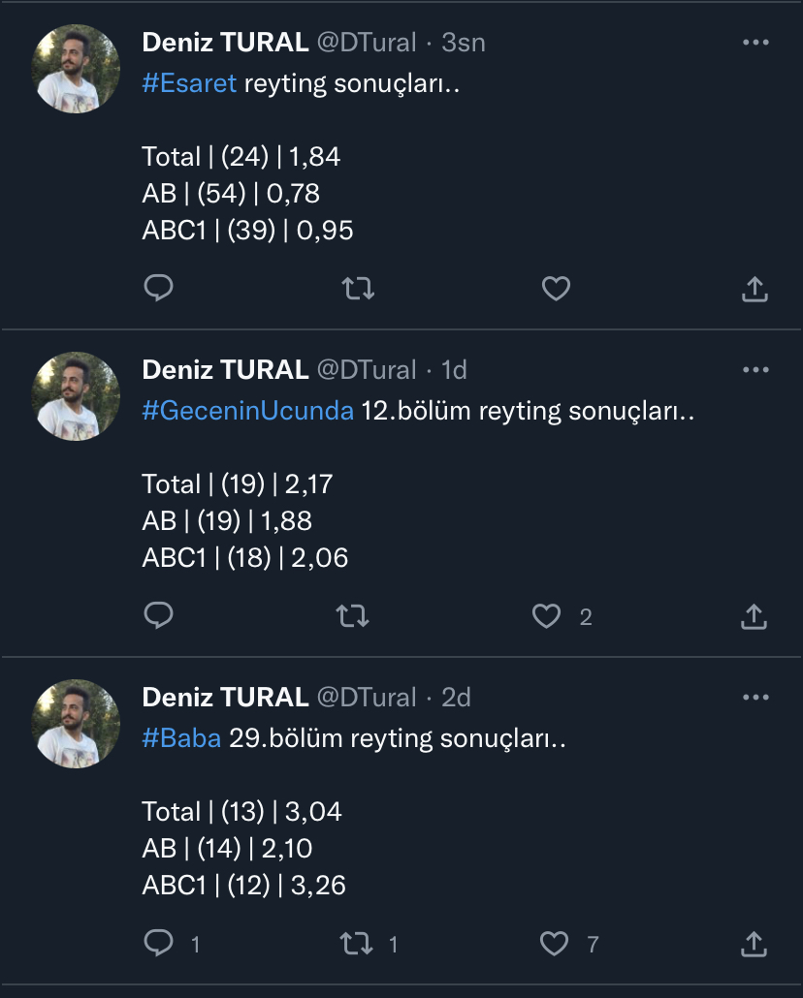
Task: Open the #Esaret hashtag link
Action: 189,83
